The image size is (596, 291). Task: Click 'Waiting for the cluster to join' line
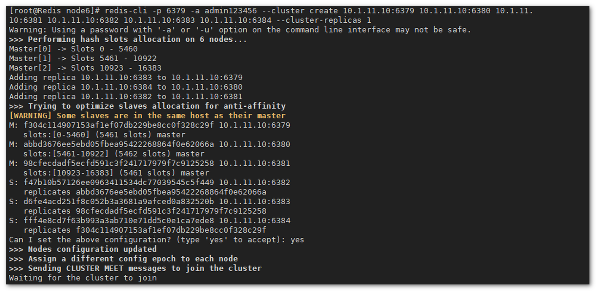tap(83, 278)
